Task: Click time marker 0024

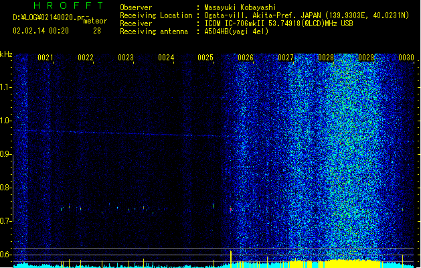Action: click(x=166, y=58)
